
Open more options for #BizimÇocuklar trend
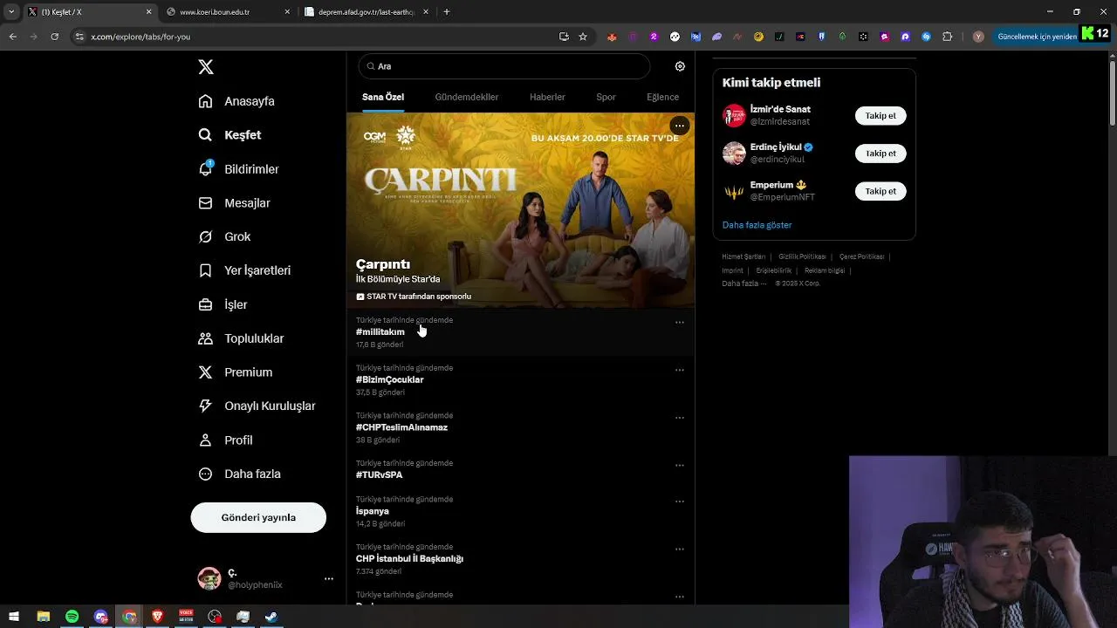pyautogui.click(x=679, y=370)
